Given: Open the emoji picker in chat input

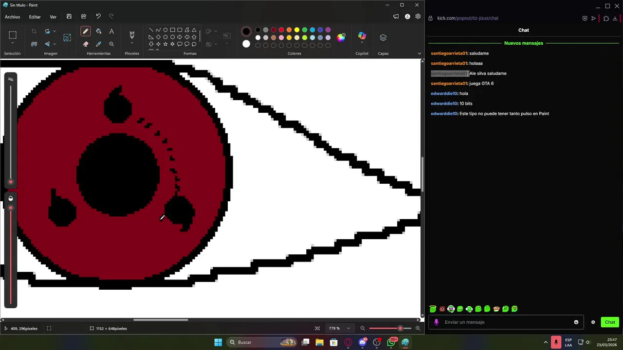Looking at the screenshot, I should coord(576,322).
